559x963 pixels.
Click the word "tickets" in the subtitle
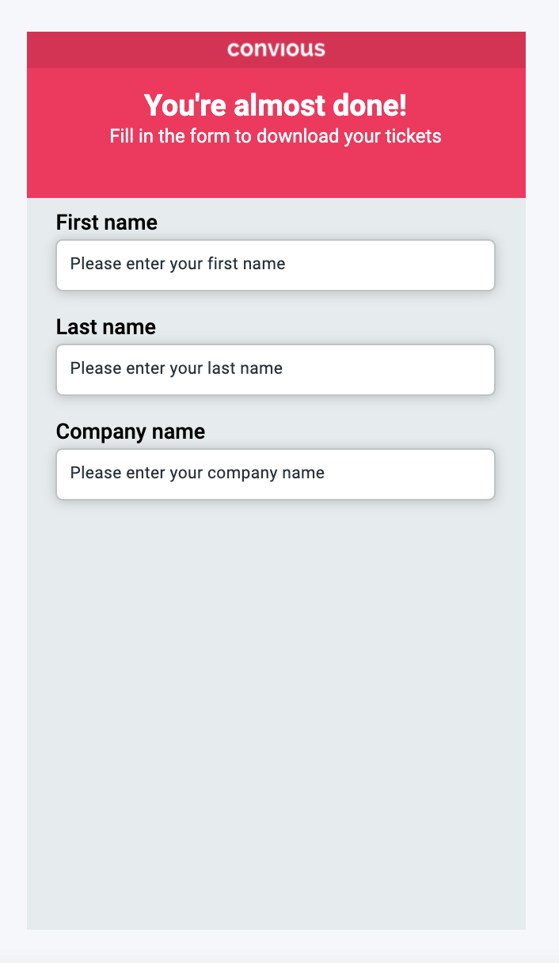point(413,136)
